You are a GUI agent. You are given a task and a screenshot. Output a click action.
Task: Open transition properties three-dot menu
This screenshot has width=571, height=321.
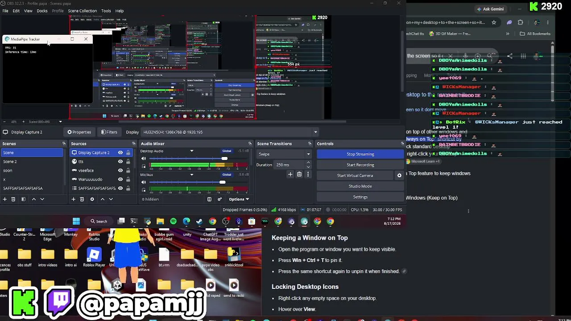(308, 174)
